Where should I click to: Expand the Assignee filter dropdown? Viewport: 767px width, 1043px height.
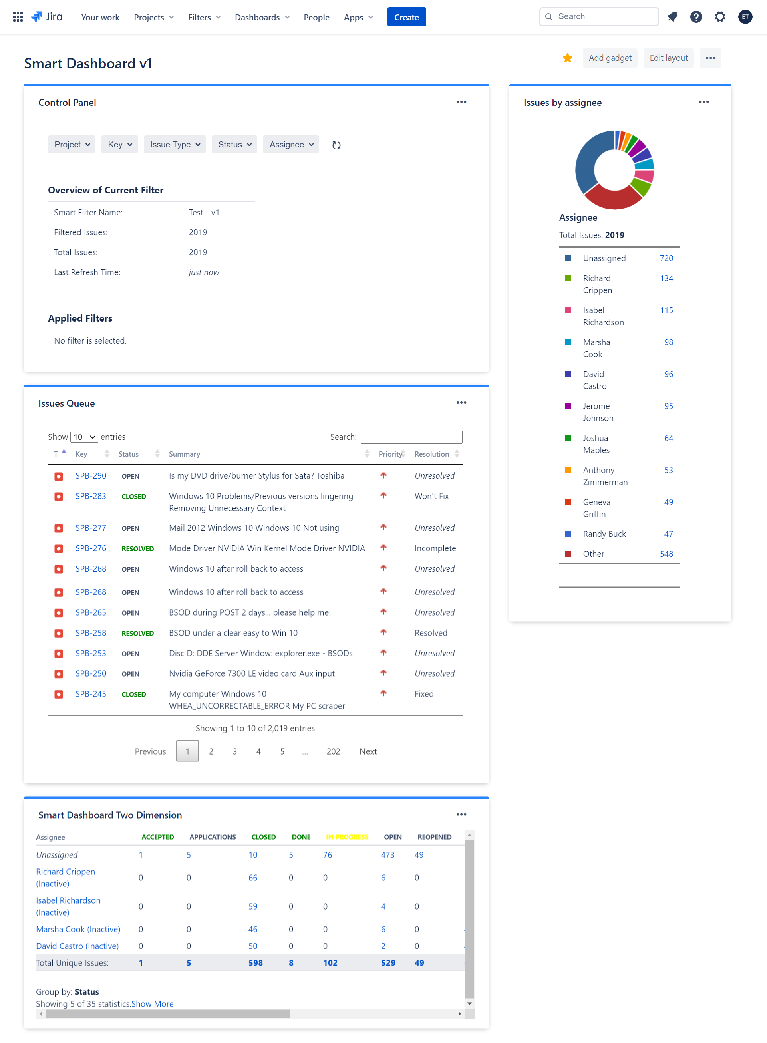point(291,144)
